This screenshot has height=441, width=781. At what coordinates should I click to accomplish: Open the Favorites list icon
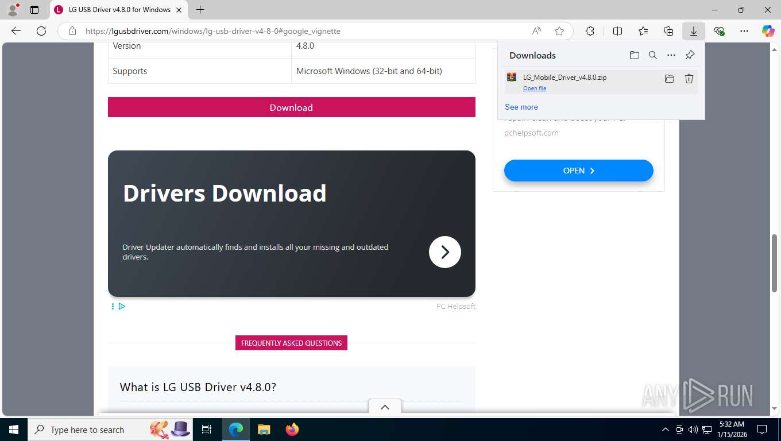click(643, 31)
